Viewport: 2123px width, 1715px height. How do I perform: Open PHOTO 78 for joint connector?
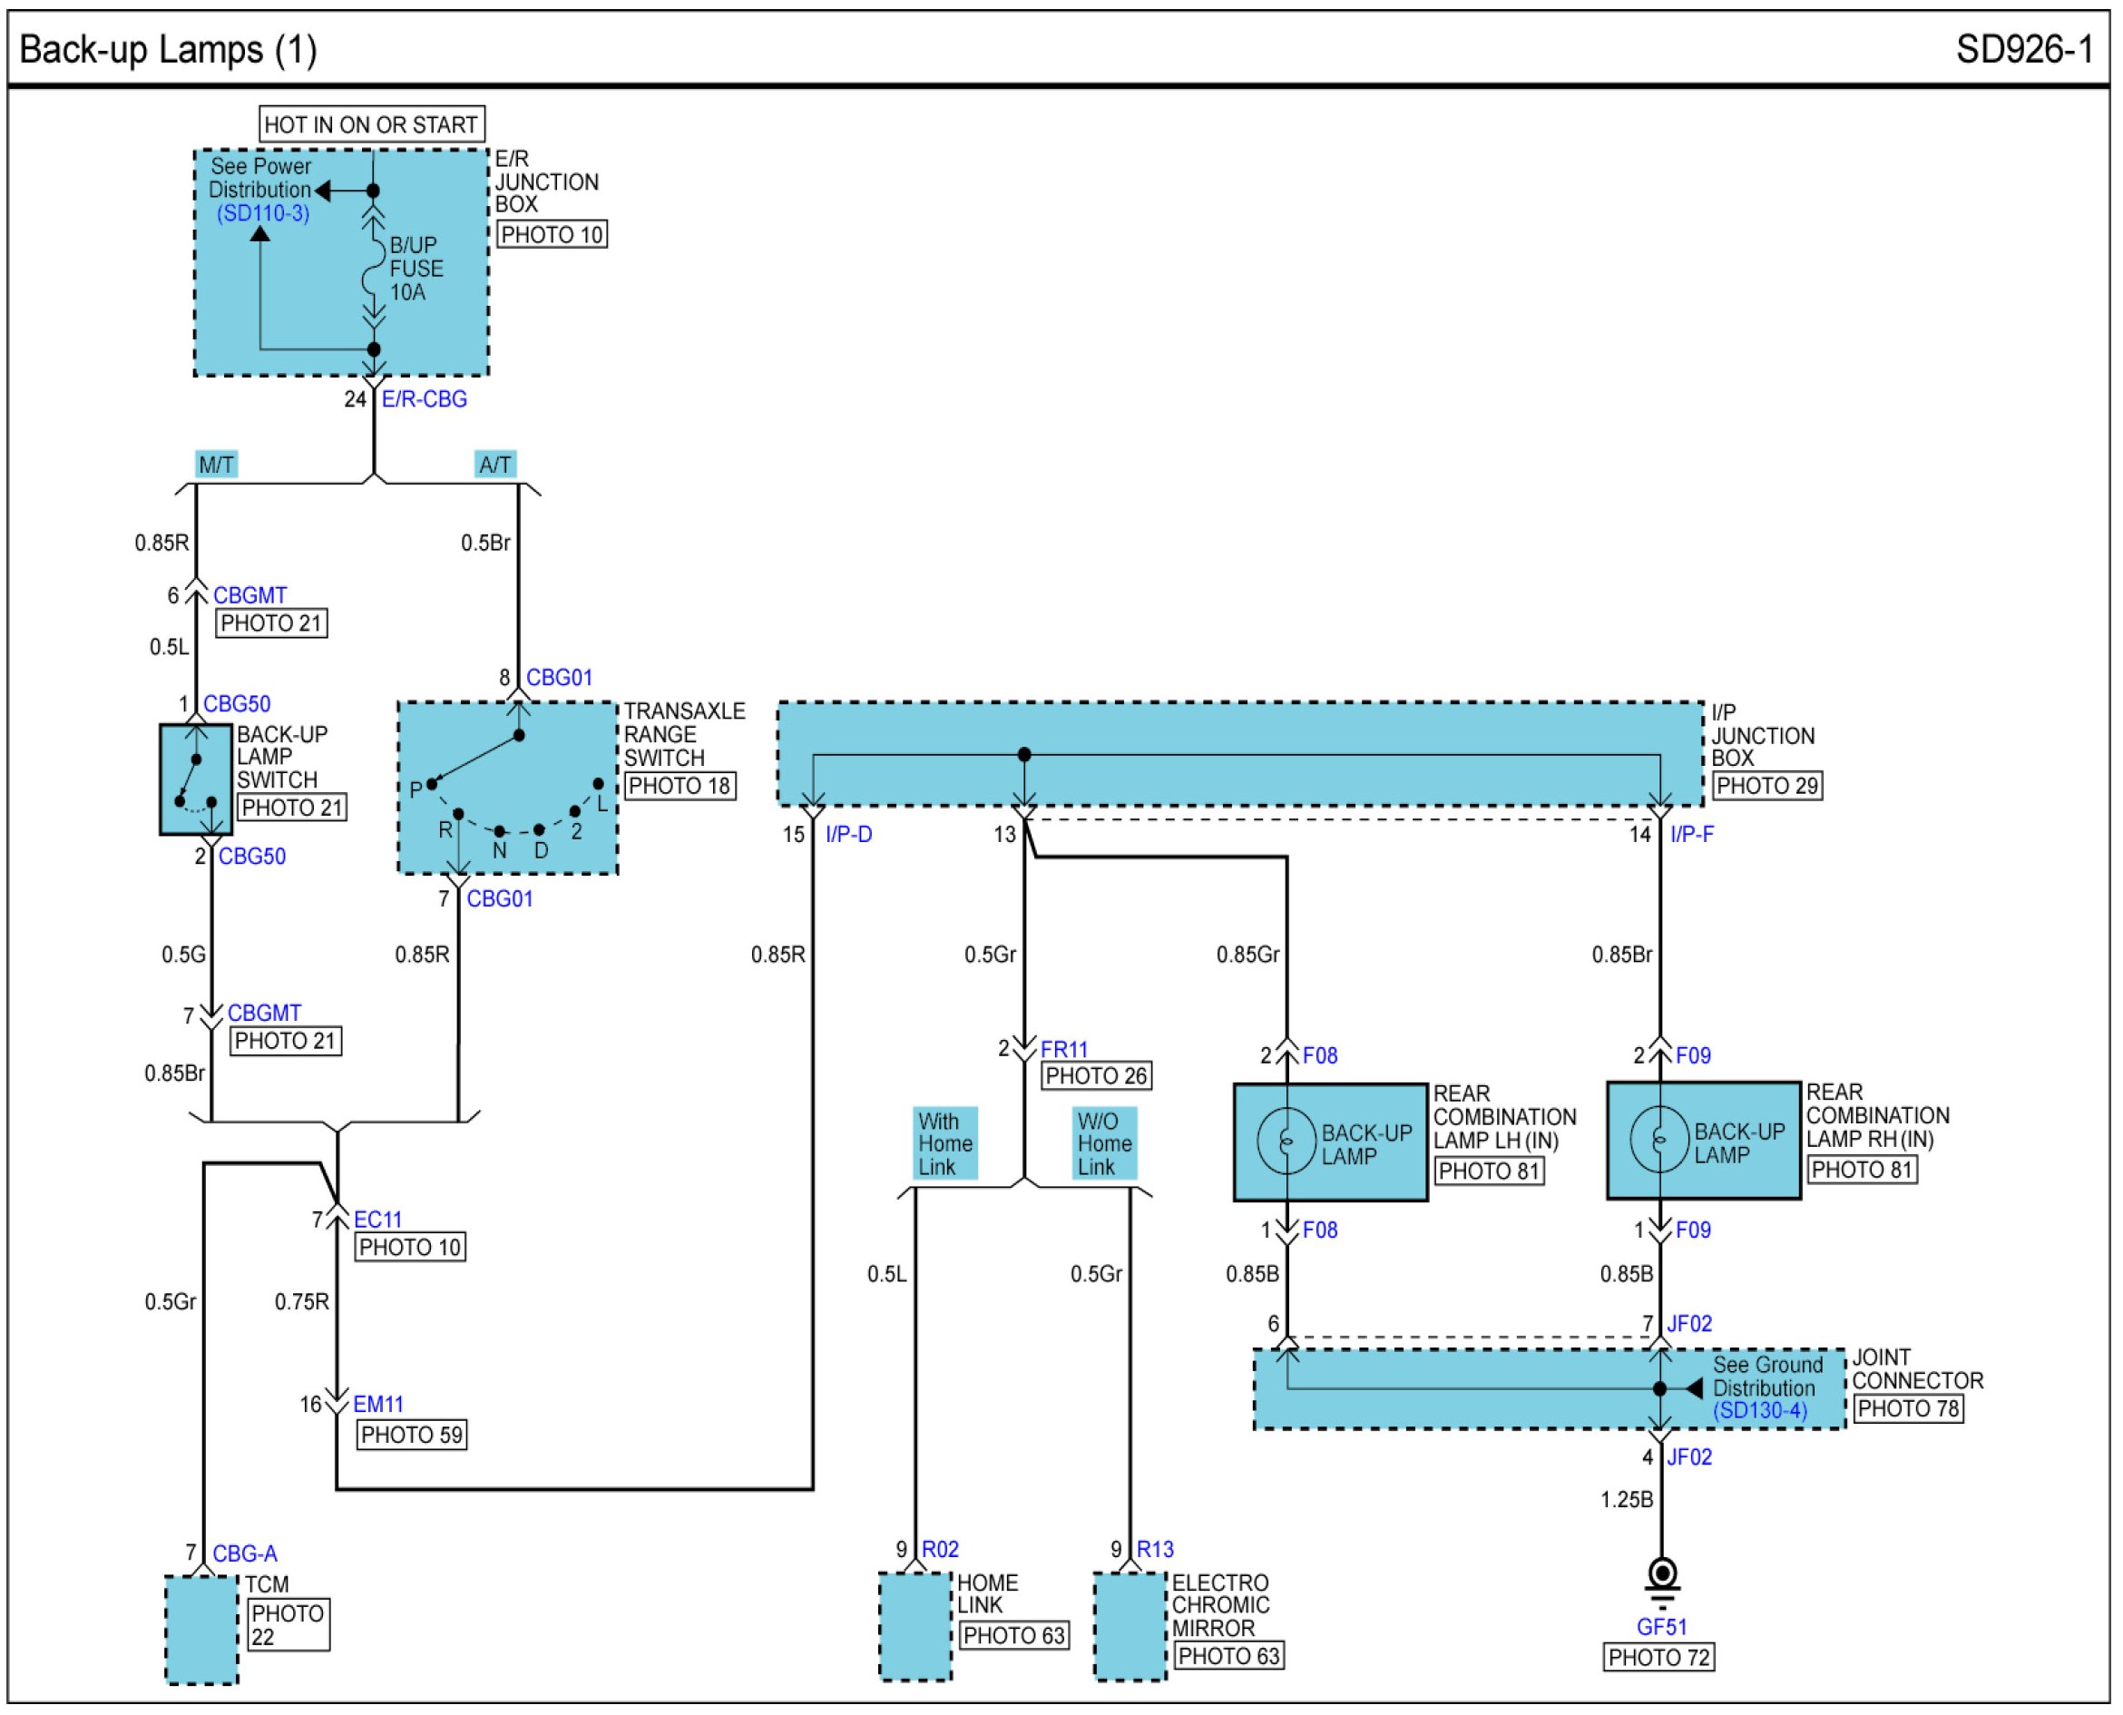[x=1908, y=1408]
